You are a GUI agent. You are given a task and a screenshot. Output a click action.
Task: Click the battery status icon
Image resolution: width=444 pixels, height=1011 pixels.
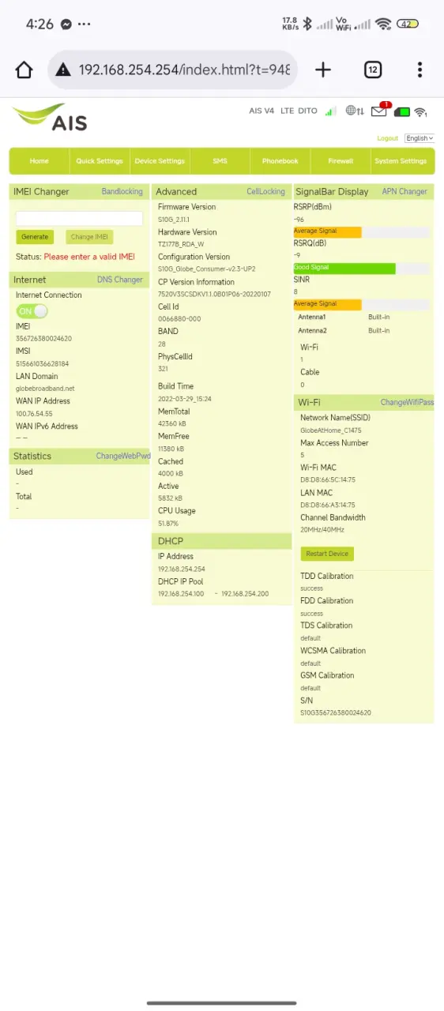click(402, 111)
